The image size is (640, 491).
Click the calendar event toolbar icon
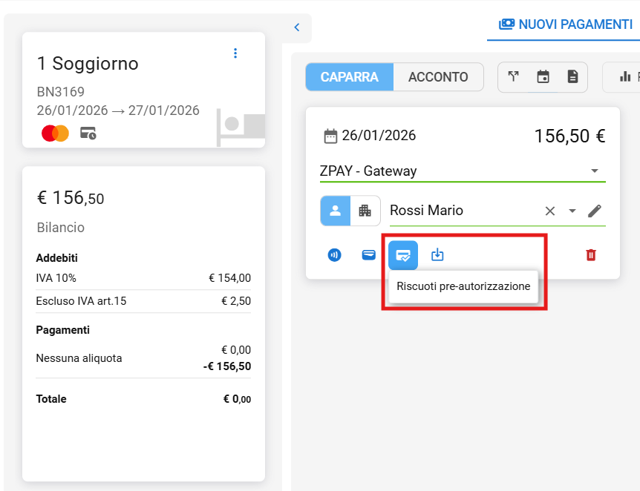tap(543, 77)
